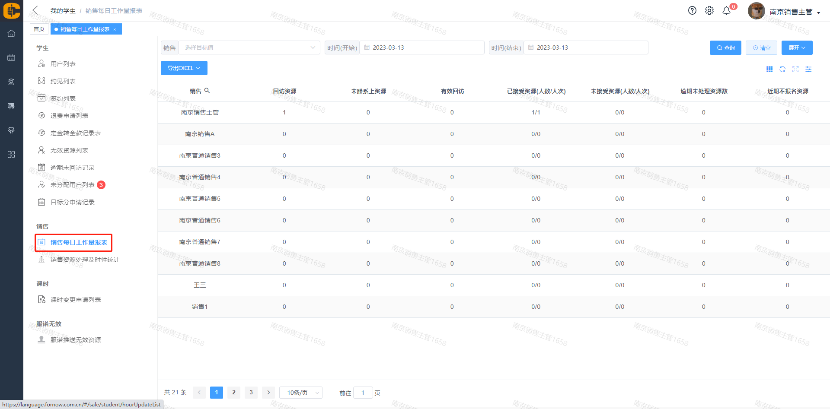Click the 清空 clear button
The image size is (830, 409).
pos(761,48)
